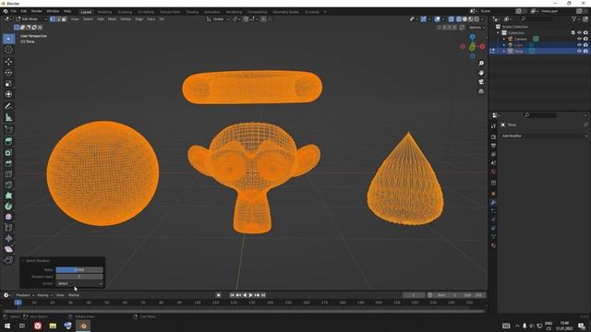Switch to solid viewport shading
Image resolution: width=591 pixels, height=332 pixels.
point(464,18)
